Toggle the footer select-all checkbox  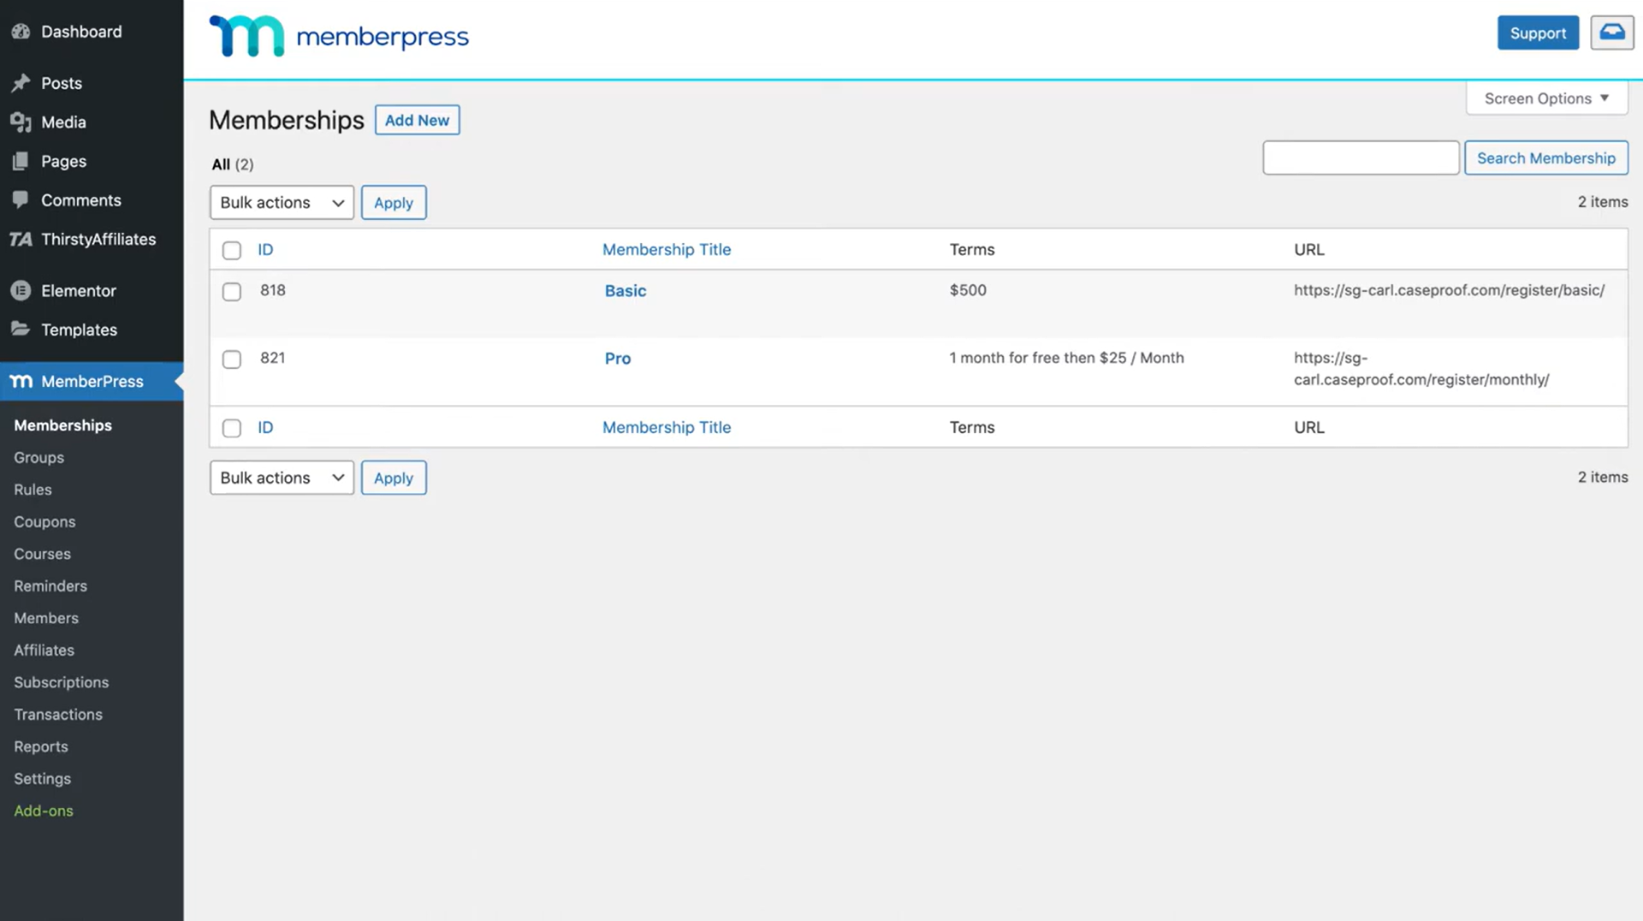tap(232, 428)
